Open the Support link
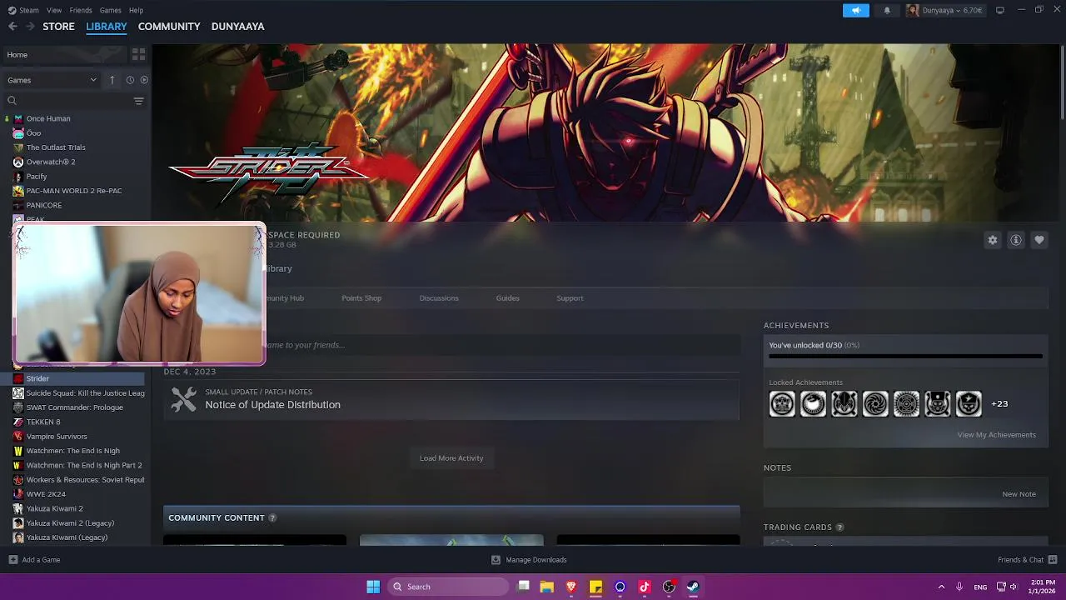 tap(570, 298)
